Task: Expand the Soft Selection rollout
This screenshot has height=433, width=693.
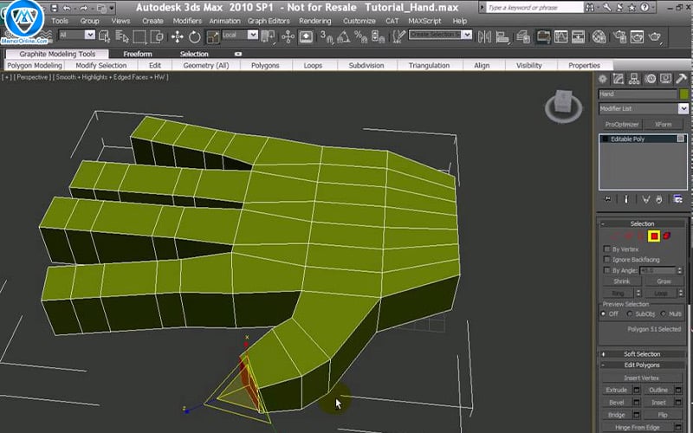Action: click(642, 354)
